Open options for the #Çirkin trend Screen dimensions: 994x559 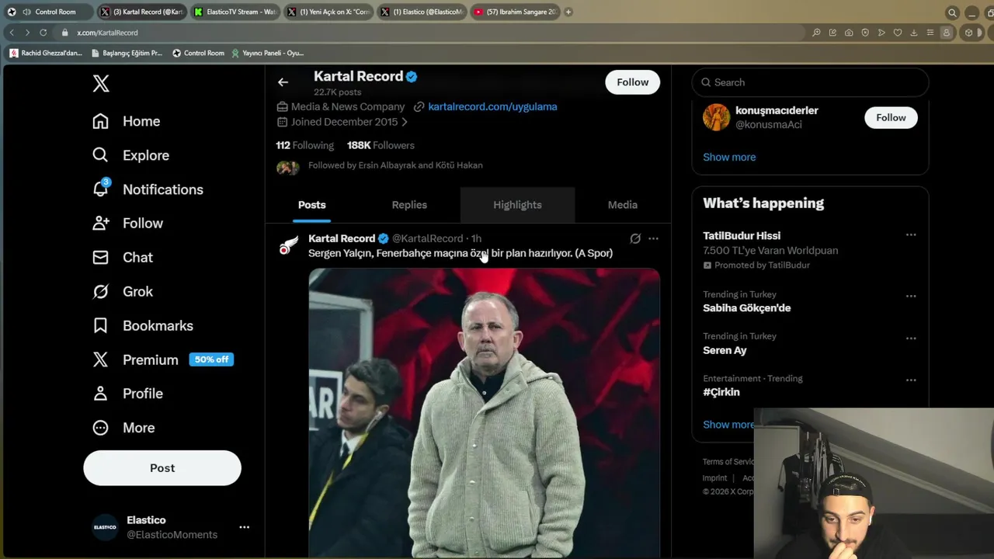click(x=911, y=380)
